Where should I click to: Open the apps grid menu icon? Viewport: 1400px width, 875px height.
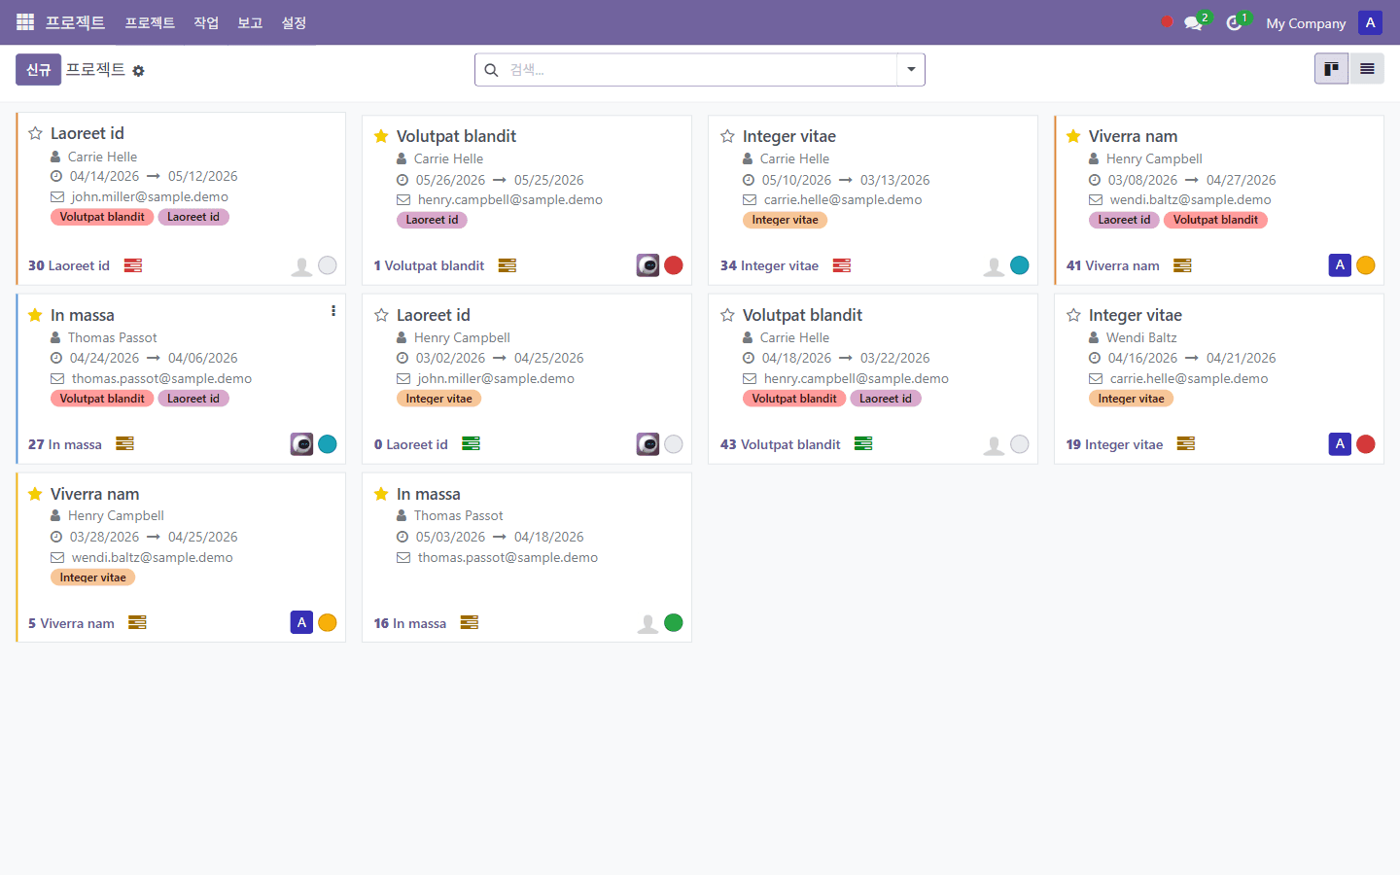(25, 22)
